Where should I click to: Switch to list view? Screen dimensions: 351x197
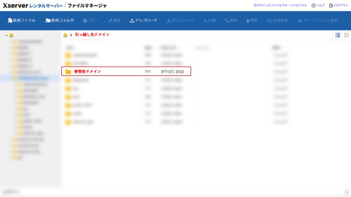[338, 35]
